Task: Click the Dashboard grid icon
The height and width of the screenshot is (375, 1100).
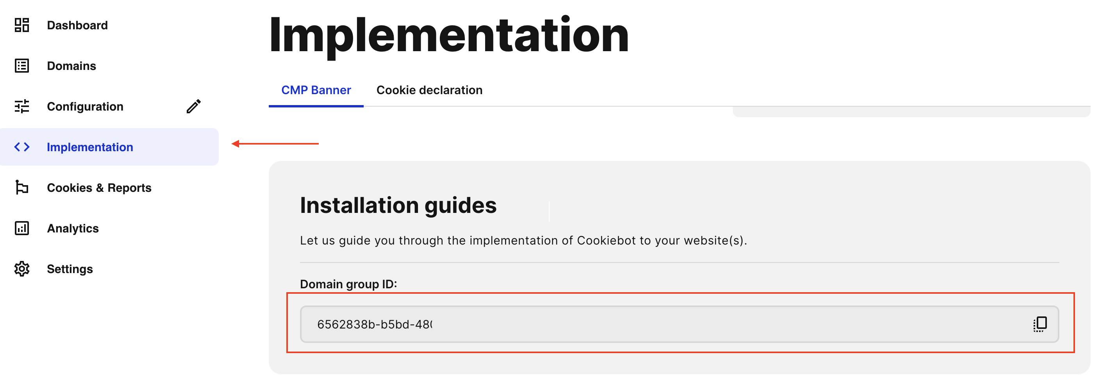Action: [x=21, y=25]
